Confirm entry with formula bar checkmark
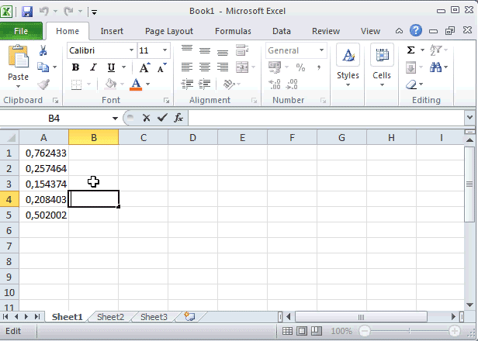478x341 pixels. pos(161,118)
